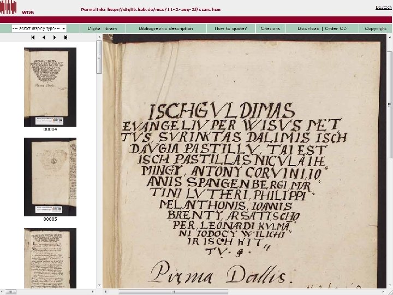
Task: Click the image viewer scroll-up arrow
Action: [390, 37]
